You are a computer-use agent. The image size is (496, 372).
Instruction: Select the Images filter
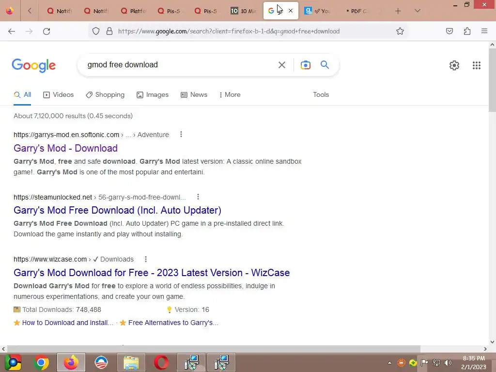pos(153,94)
